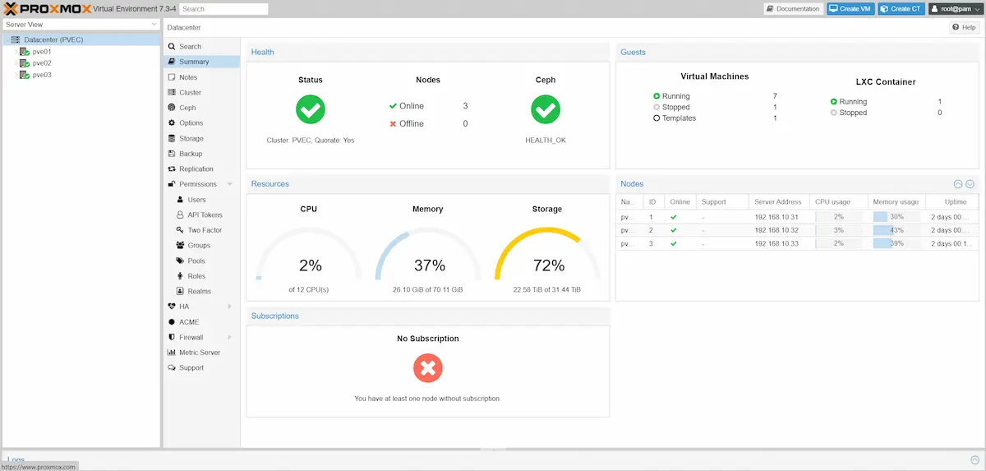This screenshot has height=471, width=986.
Task: Click the Summary book icon
Action: click(172, 62)
